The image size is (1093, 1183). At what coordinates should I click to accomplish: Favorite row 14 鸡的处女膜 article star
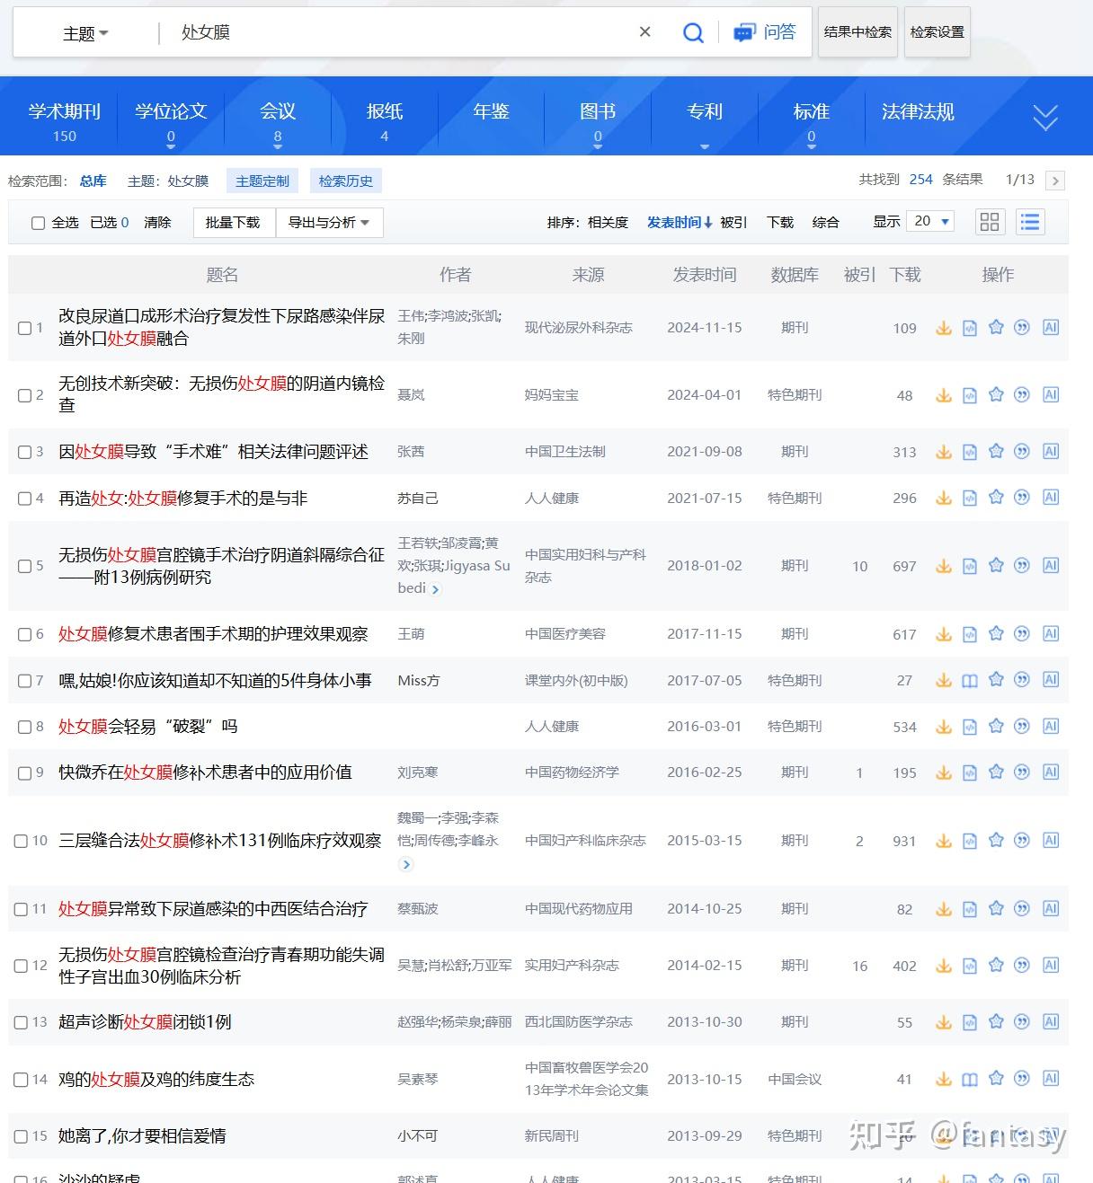(x=996, y=1078)
